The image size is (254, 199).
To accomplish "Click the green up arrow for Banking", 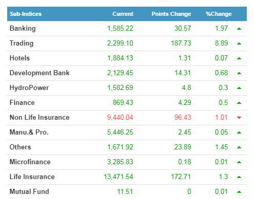I will point(239,29).
